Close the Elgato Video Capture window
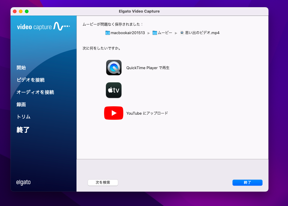Viewport: 288px width, 206px height. (x=15, y=11)
